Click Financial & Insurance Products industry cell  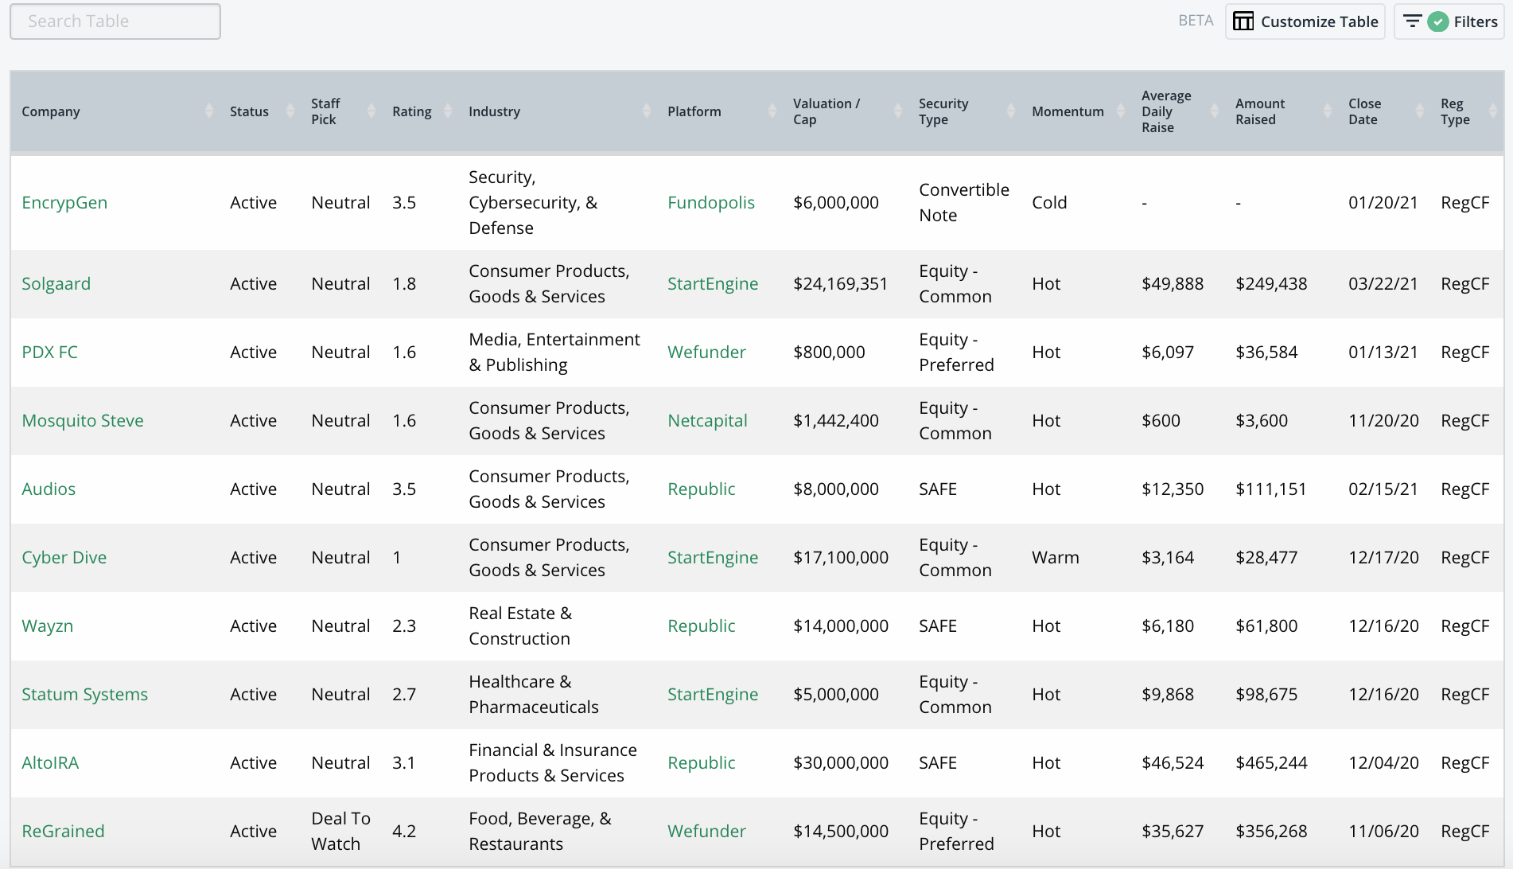click(x=553, y=763)
